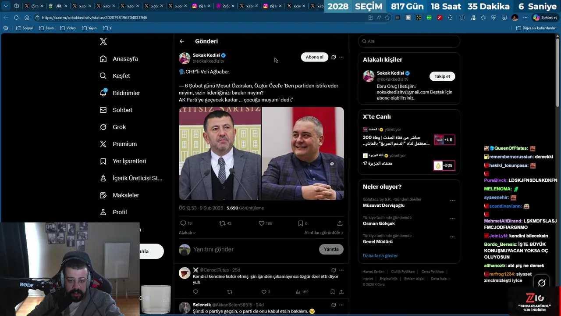Open Sohbet messages in sidebar
561x316 pixels.
[x=116, y=110]
